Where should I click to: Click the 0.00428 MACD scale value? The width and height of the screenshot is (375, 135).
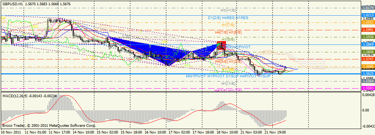369,95
